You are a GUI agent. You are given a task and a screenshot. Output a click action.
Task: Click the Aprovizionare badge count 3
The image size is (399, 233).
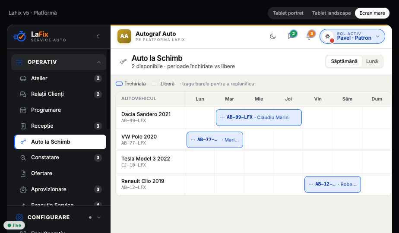[x=98, y=189]
